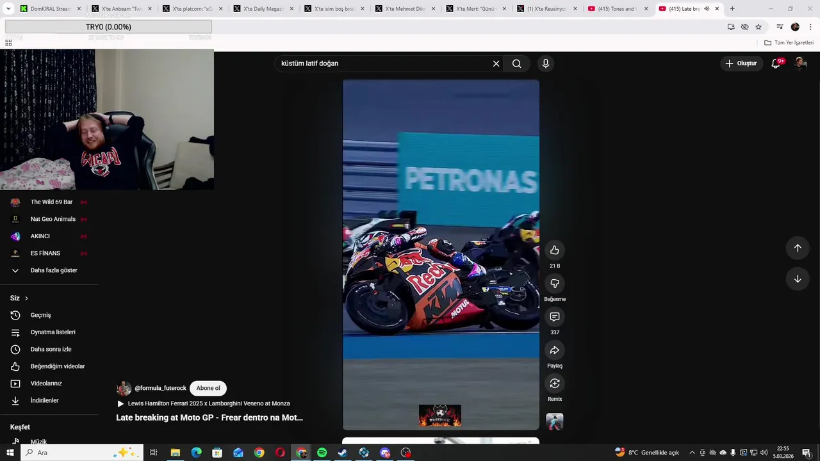This screenshot has height=461, width=820.
Task: Close the X'te Mert tab
Action: (x=504, y=9)
